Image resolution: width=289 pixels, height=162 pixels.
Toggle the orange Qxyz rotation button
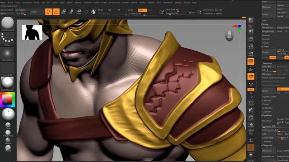tap(251, 90)
